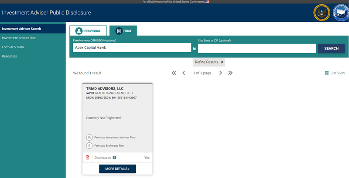Run the Search button
Viewport: 349px width, 178px height.
click(x=332, y=48)
